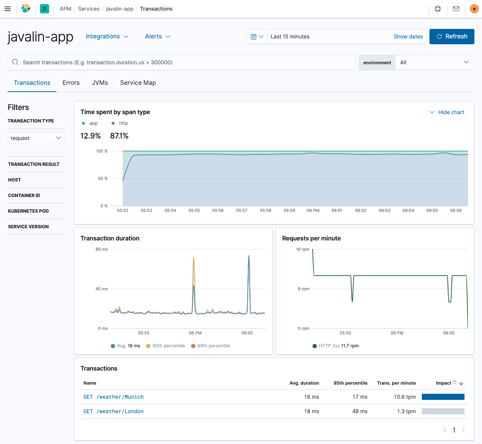Open the environment All dropdown
Viewport: 482px width, 444px height.
434,62
